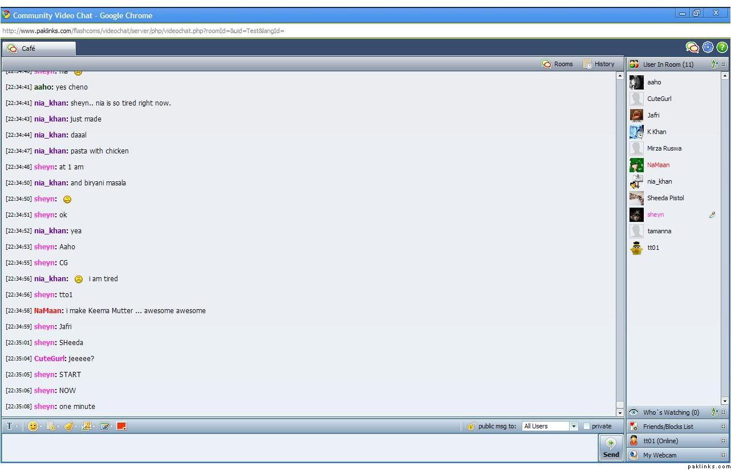The width and height of the screenshot is (731, 470).
Task: Open the red text color swatch
Action: pyautogui.click(x=121, y=426)
